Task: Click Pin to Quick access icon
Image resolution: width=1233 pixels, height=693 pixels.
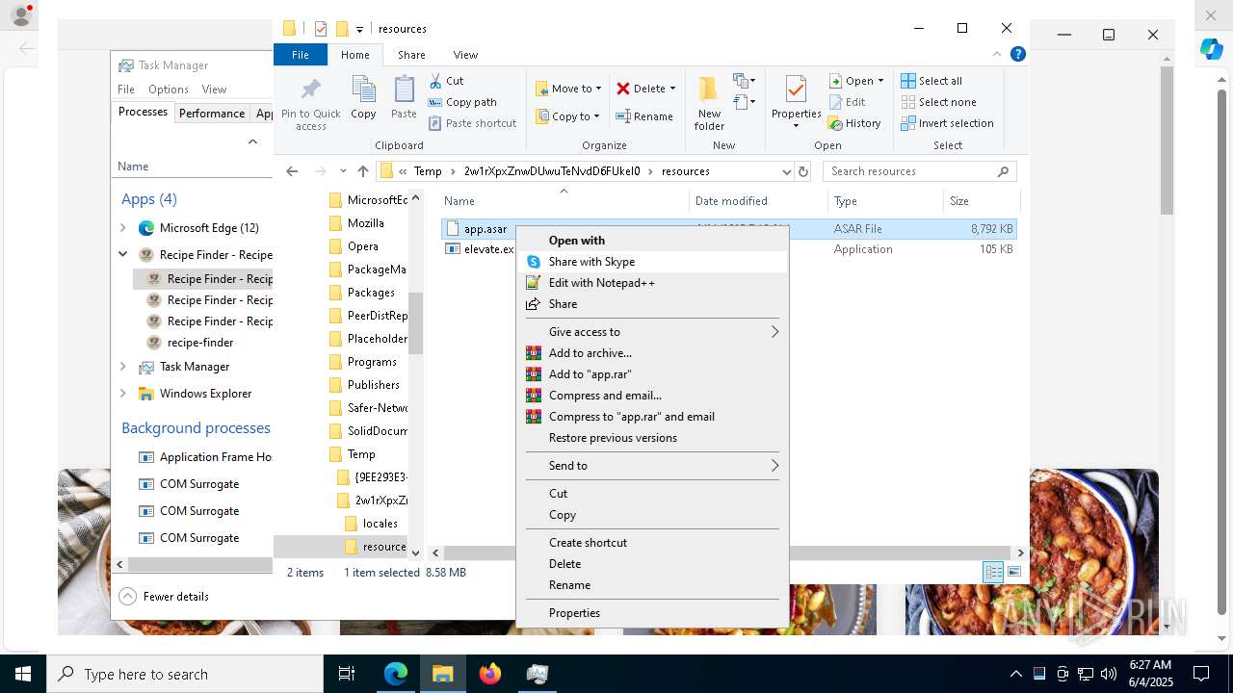Action: pyautogui.click(x=310, y=90)
